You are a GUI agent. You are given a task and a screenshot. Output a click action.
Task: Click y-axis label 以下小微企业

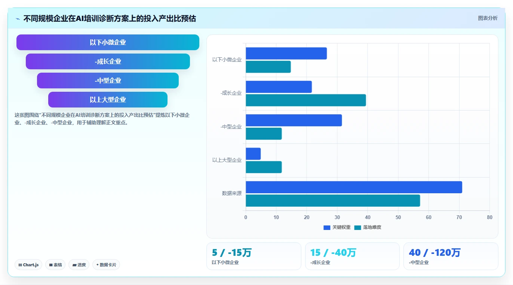(227, 60)
